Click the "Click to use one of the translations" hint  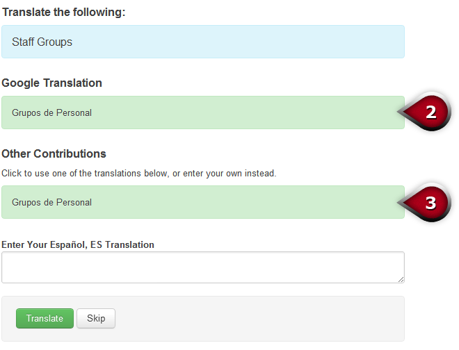[139, 173]
